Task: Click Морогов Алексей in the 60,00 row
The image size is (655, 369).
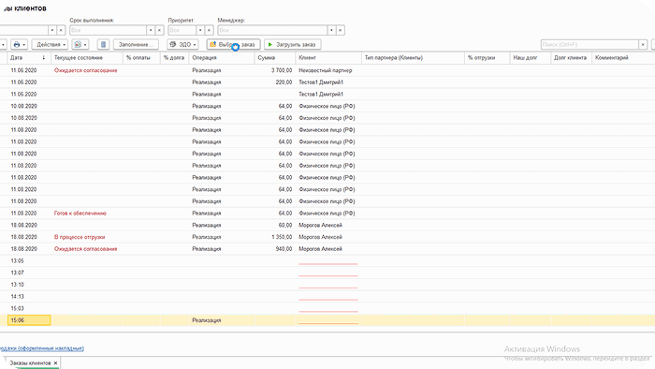Action: 320,225
